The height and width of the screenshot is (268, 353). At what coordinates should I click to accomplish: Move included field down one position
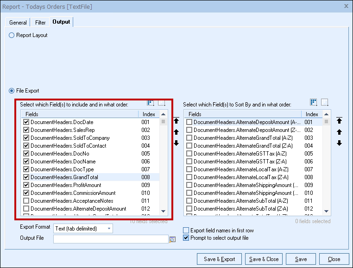(176, 143)
